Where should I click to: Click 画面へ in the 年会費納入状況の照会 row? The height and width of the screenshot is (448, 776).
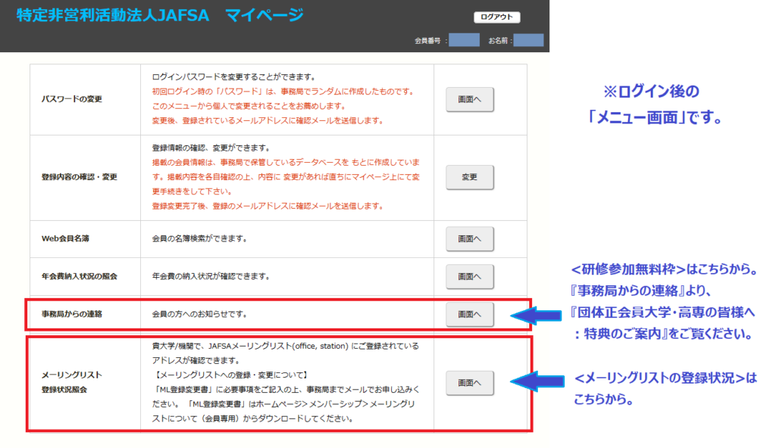tap(469, 276)
